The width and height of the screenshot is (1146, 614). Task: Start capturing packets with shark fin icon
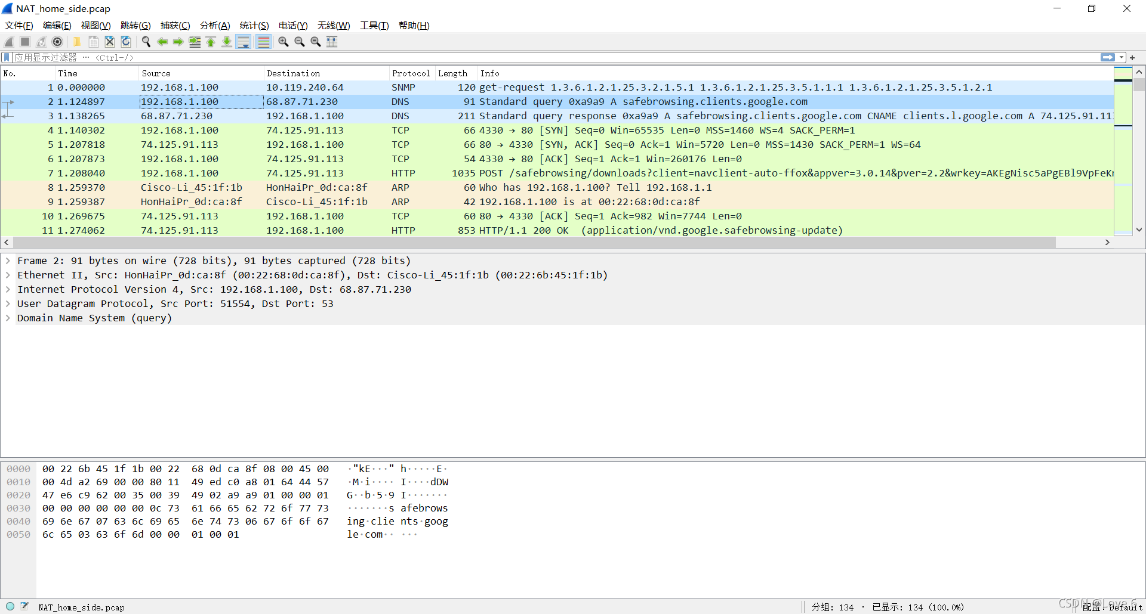click(x=9, y=42)
